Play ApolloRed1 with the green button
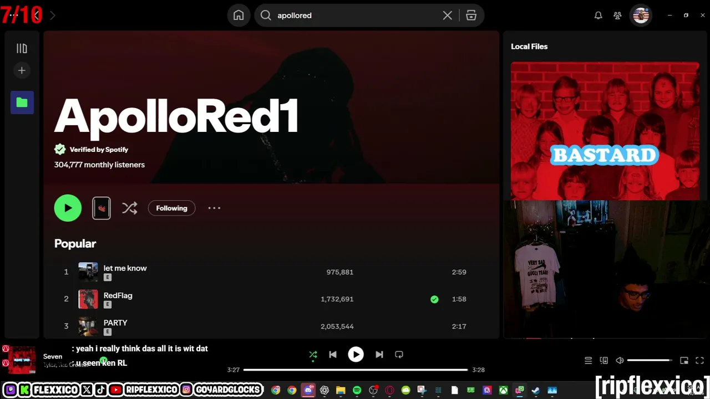Image resolution: width=710 pixels, height=399 pixels. point(68,208)
